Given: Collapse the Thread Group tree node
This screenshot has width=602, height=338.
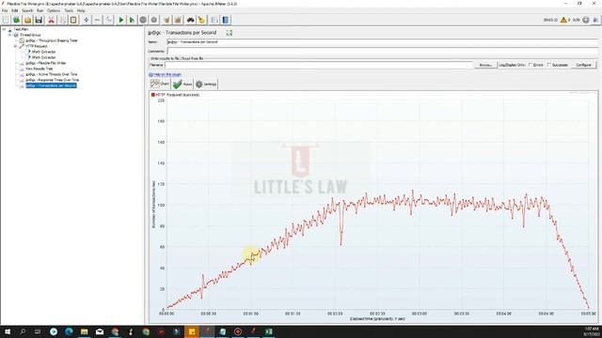Looking at the screenshot, I should (x=10, y=35).
